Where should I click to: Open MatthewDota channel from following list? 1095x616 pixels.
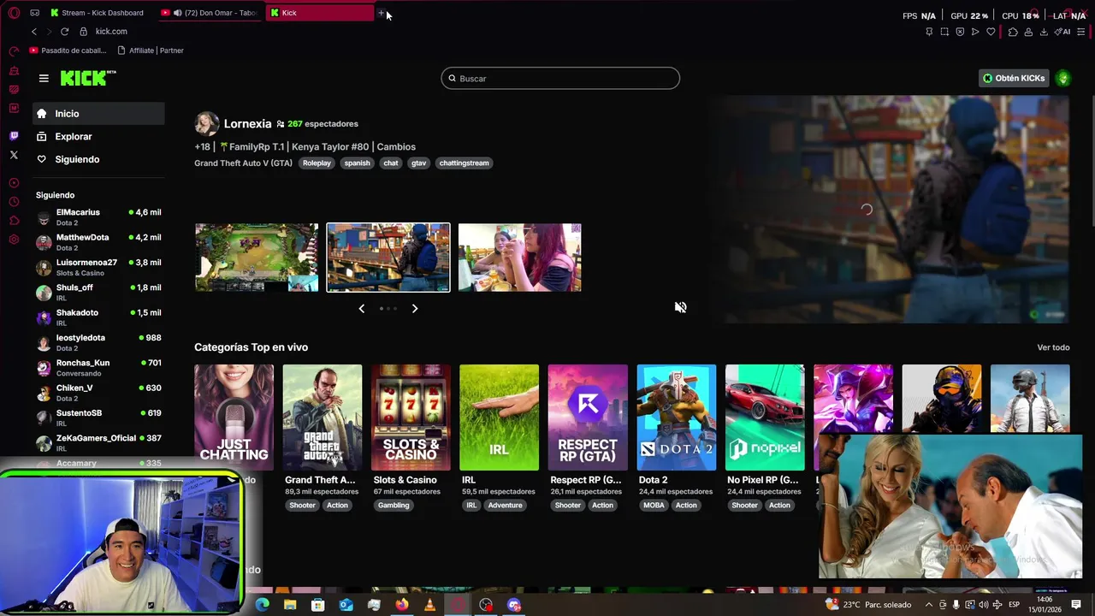(98, 242)
